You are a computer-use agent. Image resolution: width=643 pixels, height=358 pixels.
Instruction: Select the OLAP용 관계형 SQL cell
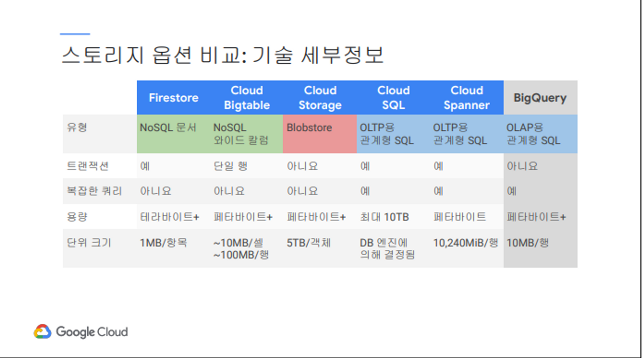[x=540, y=134]
